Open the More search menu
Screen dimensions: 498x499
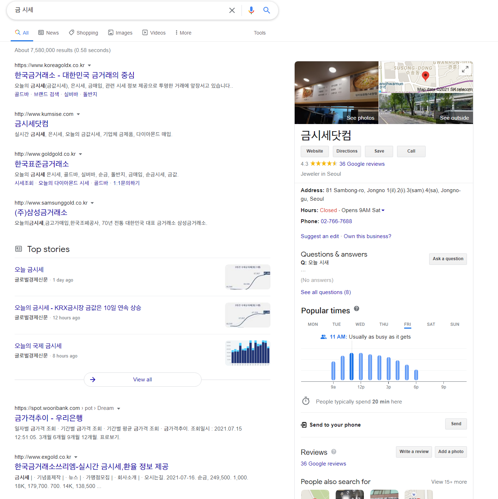click(x=183, y=33)
